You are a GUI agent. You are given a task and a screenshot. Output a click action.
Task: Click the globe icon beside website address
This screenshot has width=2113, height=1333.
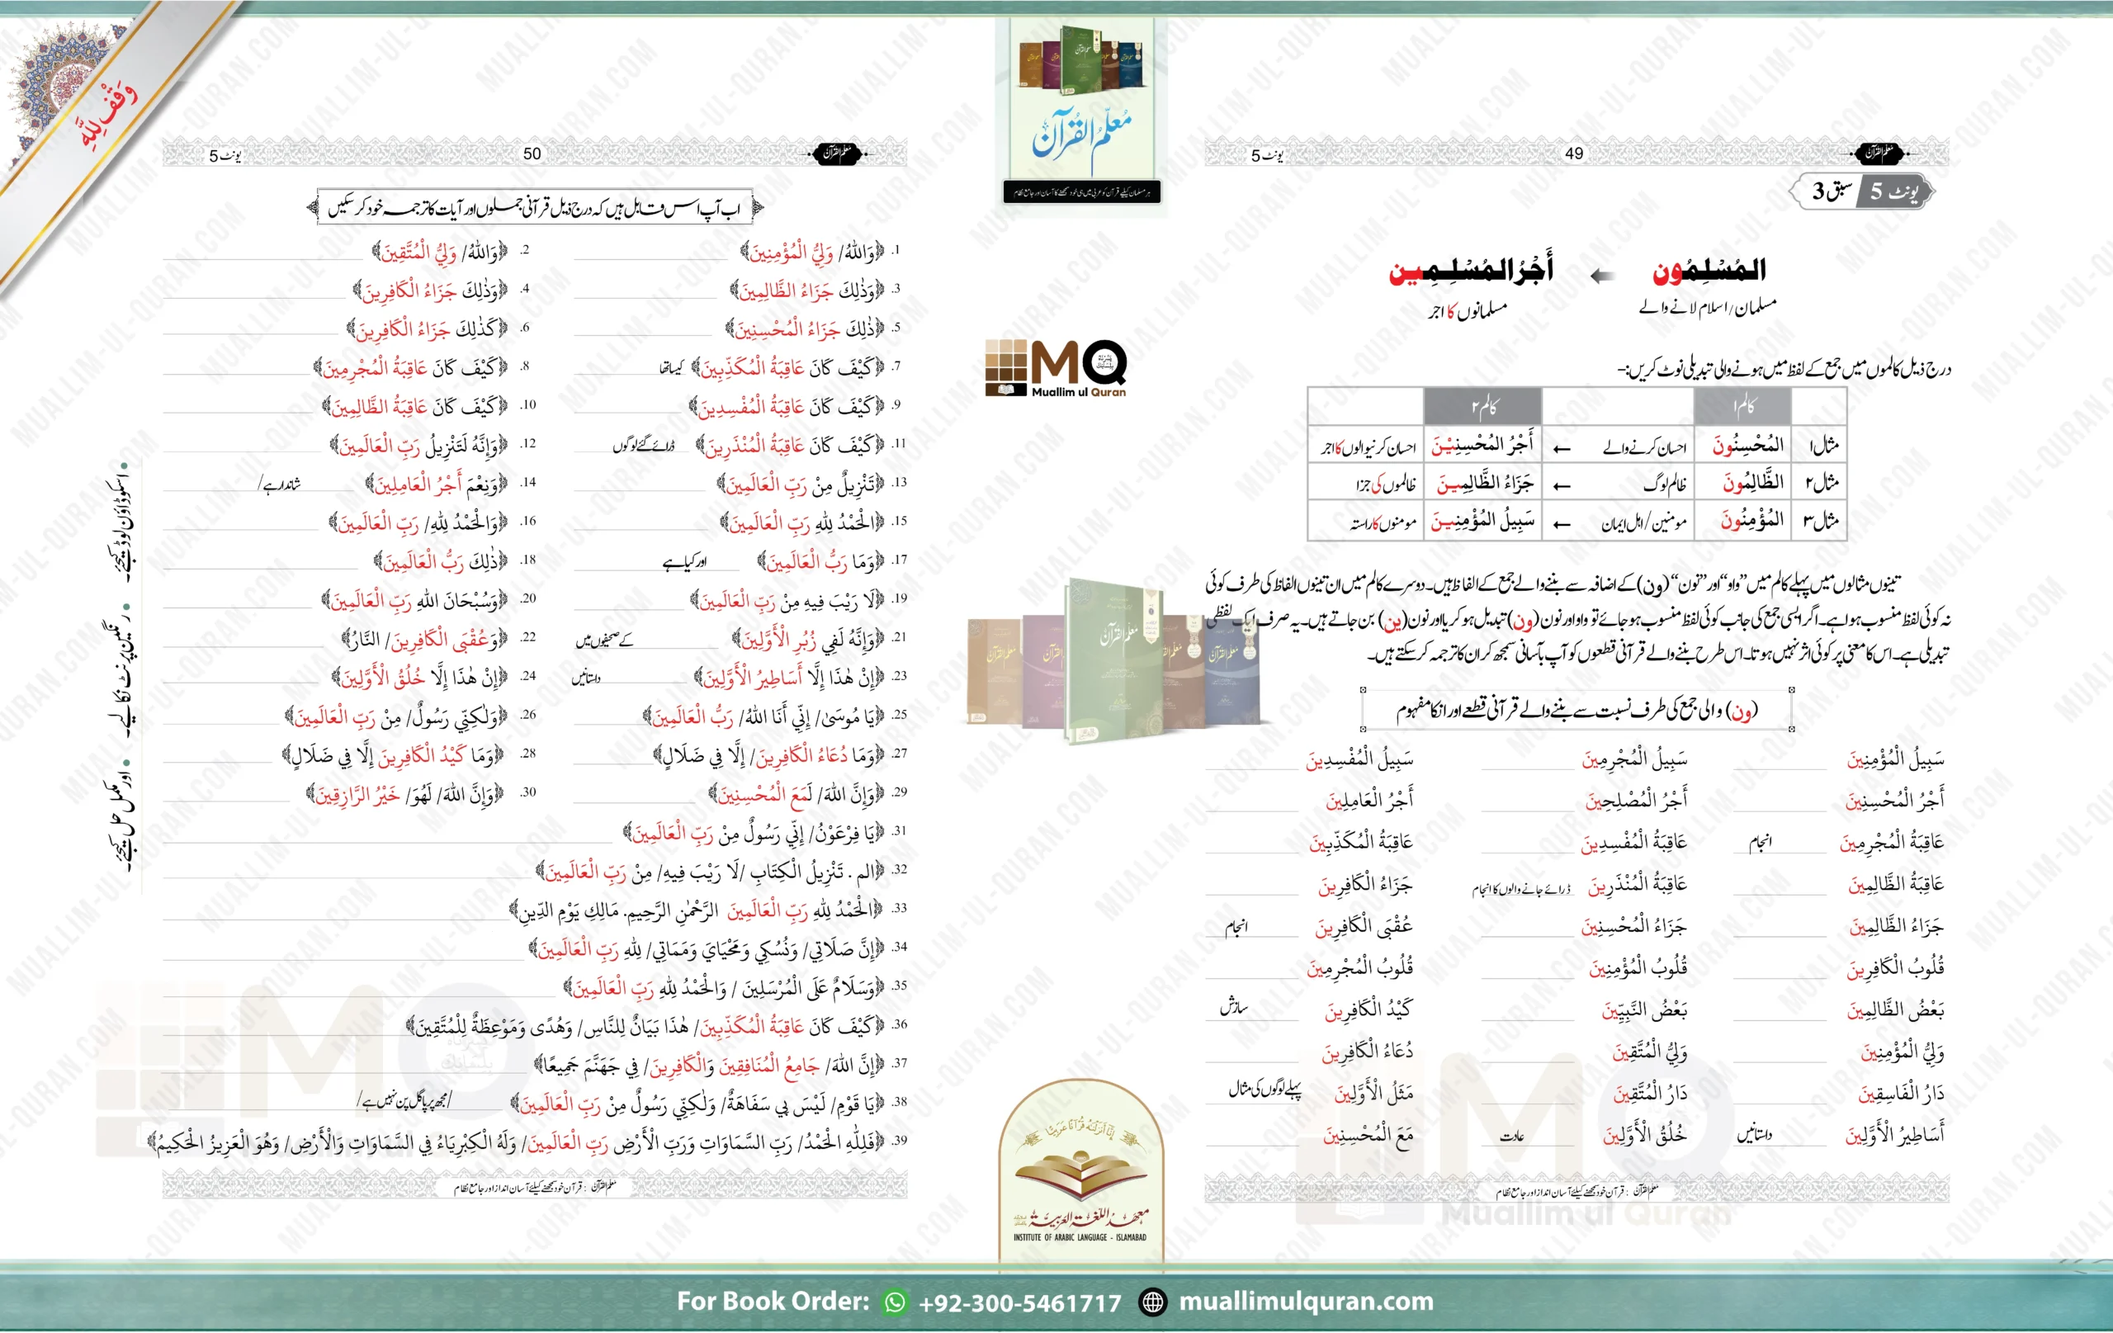(1152, 1302)
